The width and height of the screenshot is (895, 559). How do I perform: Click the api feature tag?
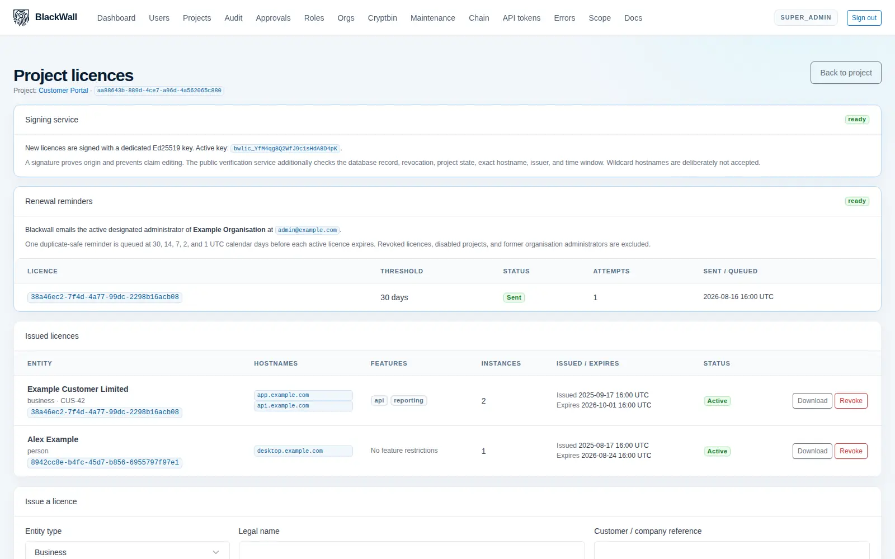click(x=379, y=401)
